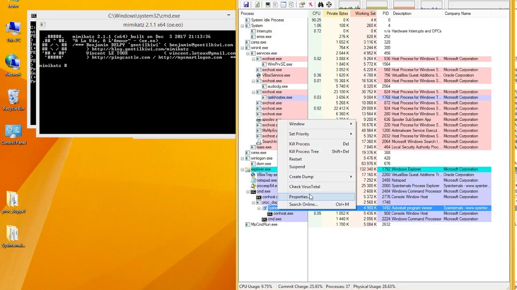Click the CPU usage mini graph
The height and width of the screenshot is (290, 517).
[349, 4]
